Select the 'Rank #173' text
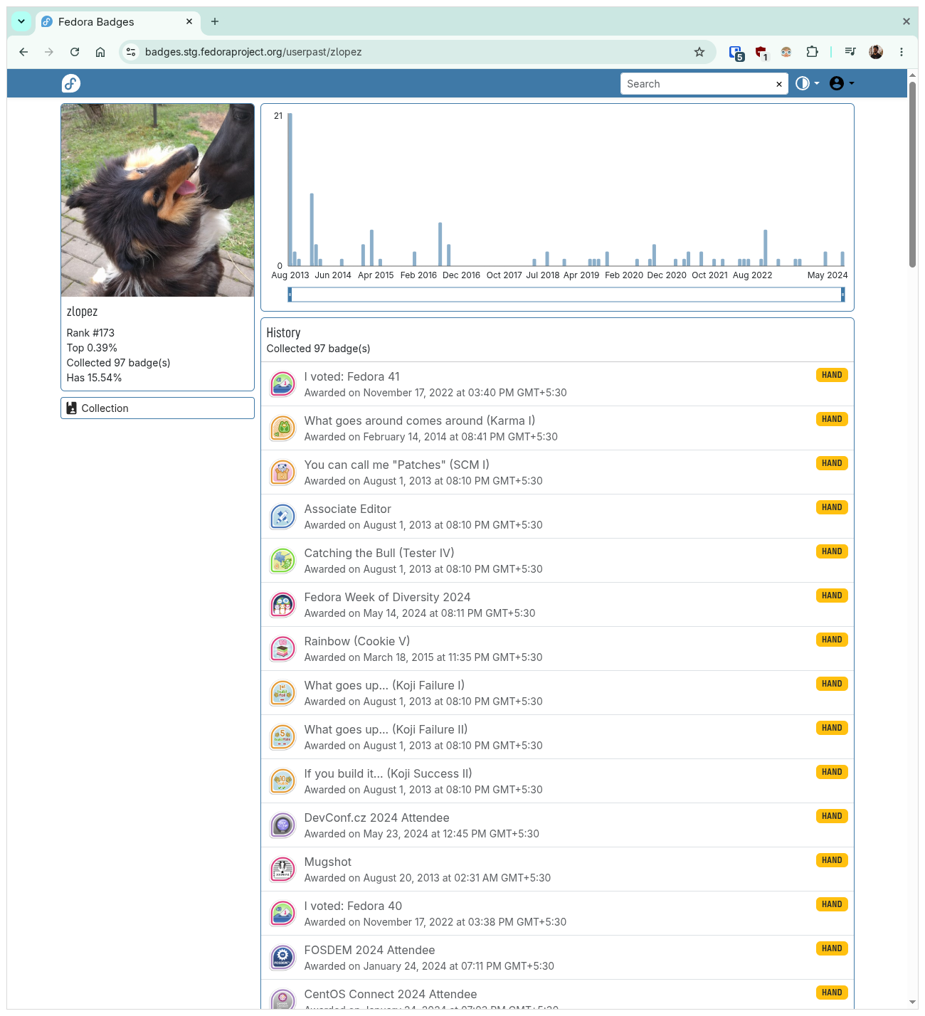This screenshot has width=925, height=1016. click(x=90, y=333)
